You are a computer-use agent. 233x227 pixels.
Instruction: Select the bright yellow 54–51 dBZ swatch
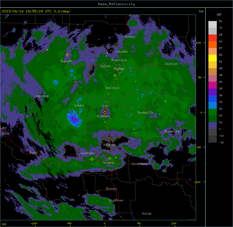point(212,58)
